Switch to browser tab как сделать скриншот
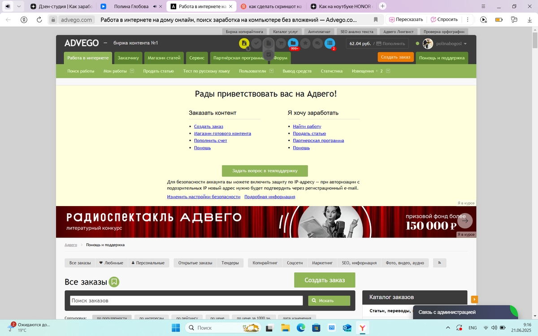Image resolution: width=538 pixels, height=336 pixels. point(272,7)
